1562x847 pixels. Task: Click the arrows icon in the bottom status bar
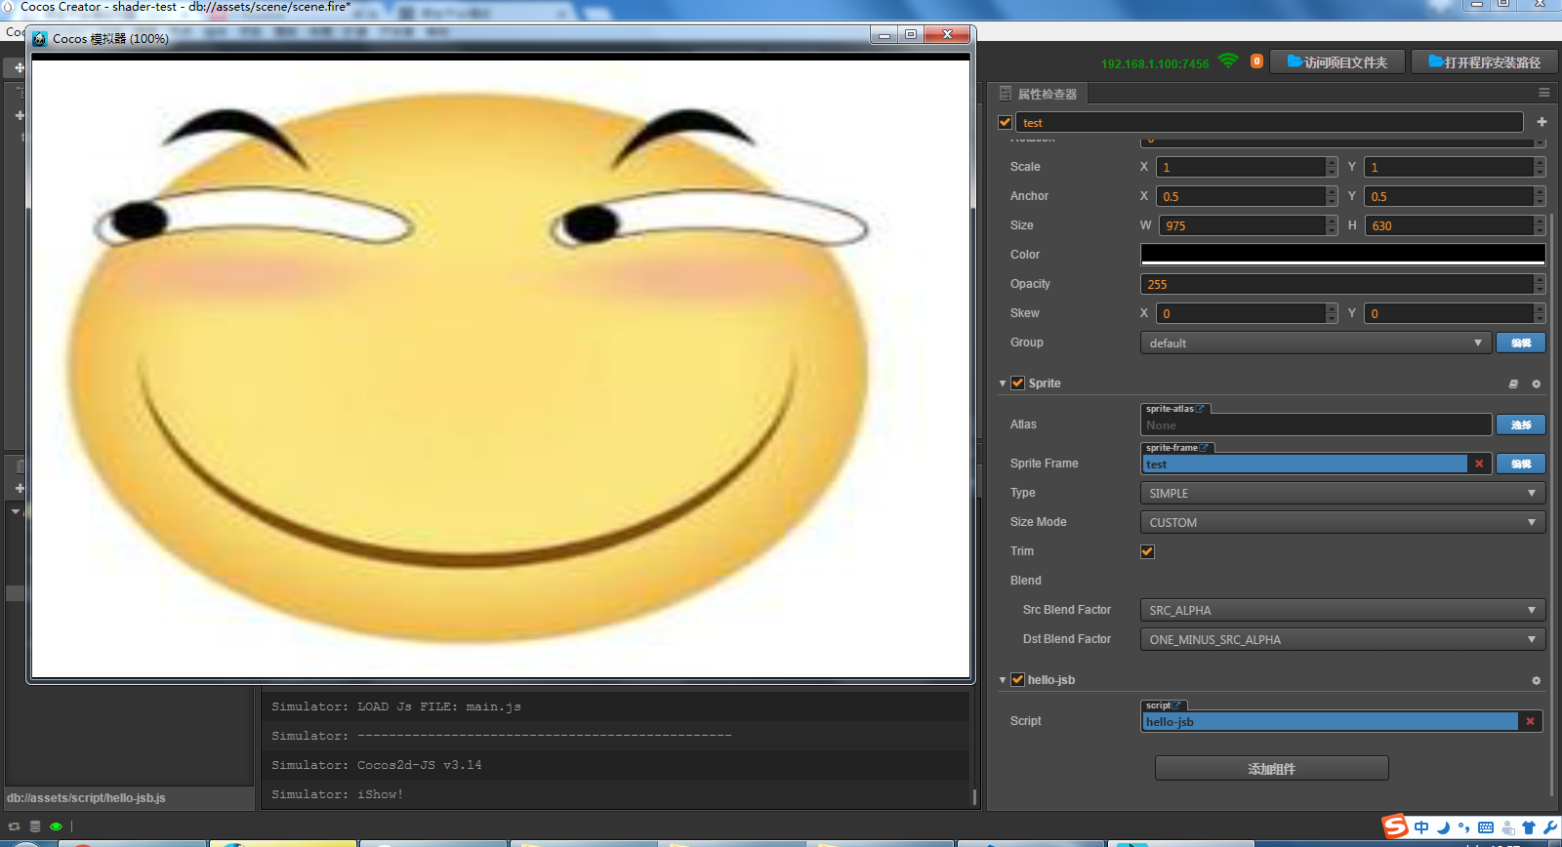14,827
